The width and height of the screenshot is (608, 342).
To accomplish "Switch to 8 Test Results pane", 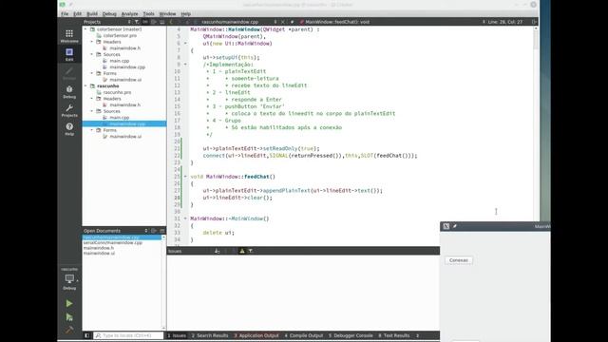I will (x=394, y=335).
